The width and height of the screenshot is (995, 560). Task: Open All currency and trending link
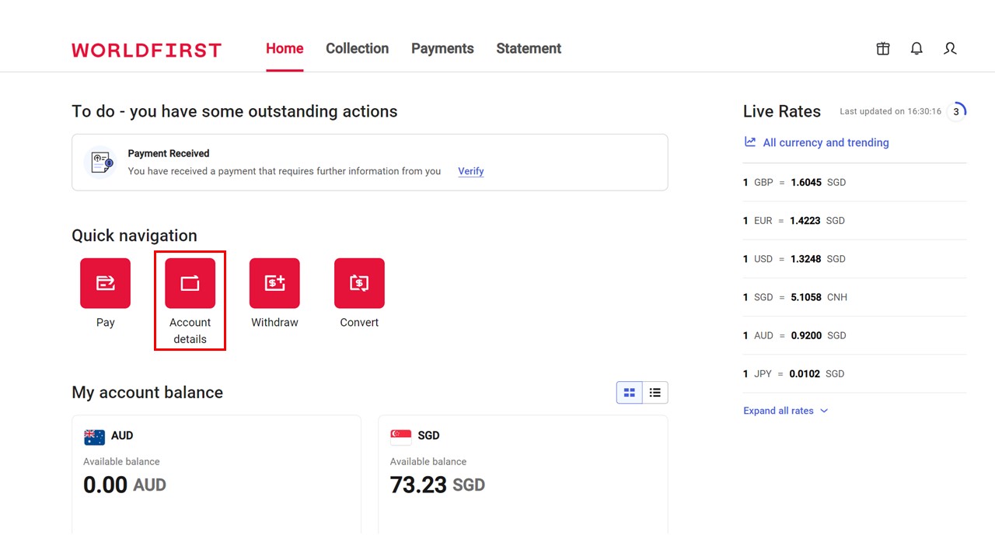[825, 142]
